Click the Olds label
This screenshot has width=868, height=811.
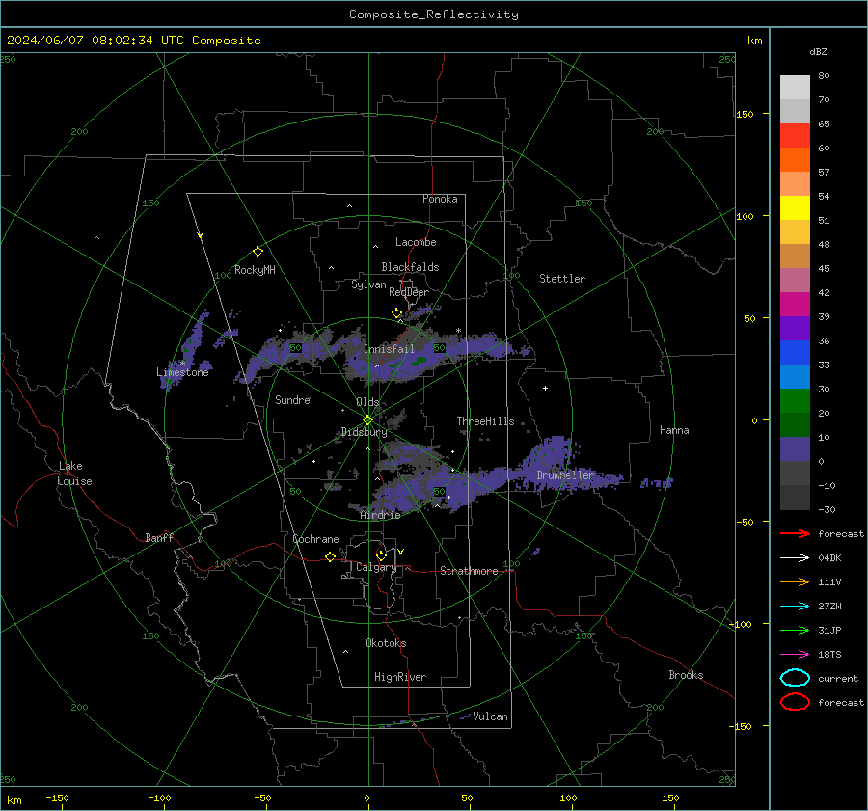(x=367, y=402)
